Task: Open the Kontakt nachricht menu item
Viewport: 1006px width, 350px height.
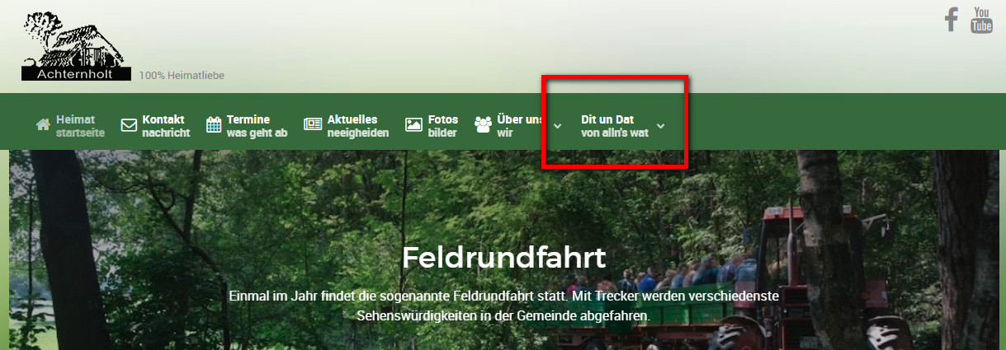Action: pos(155,125)
